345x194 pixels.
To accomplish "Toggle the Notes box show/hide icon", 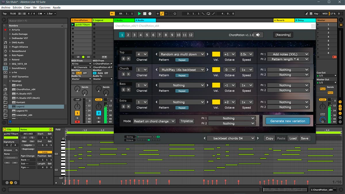I will 11,183.
